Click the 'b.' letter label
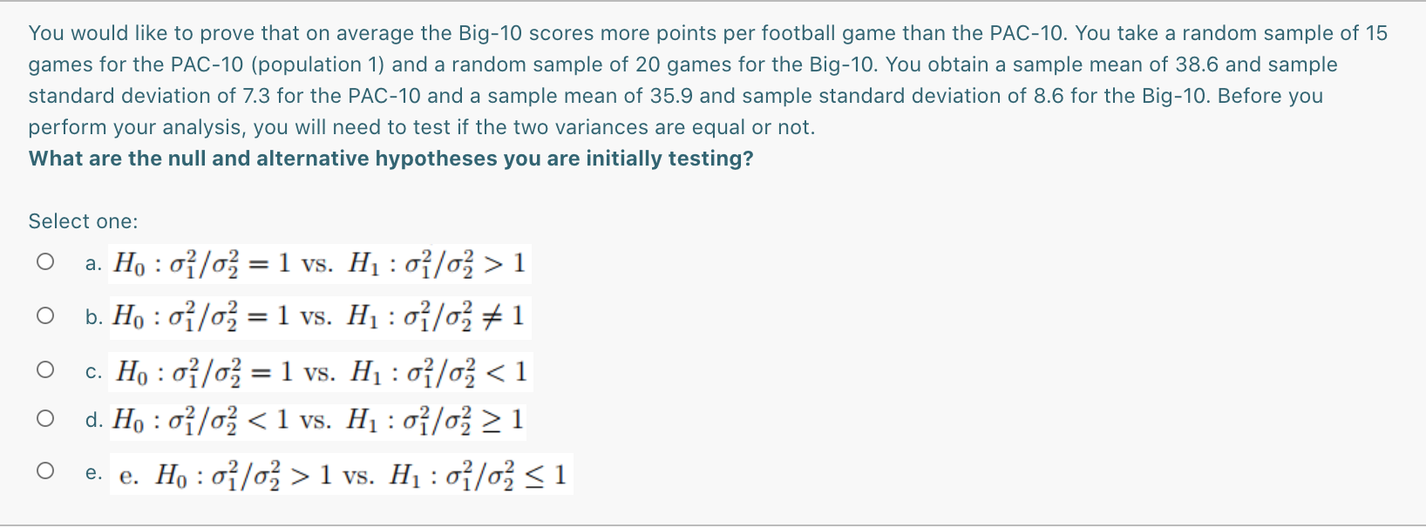 click(94, 317)
